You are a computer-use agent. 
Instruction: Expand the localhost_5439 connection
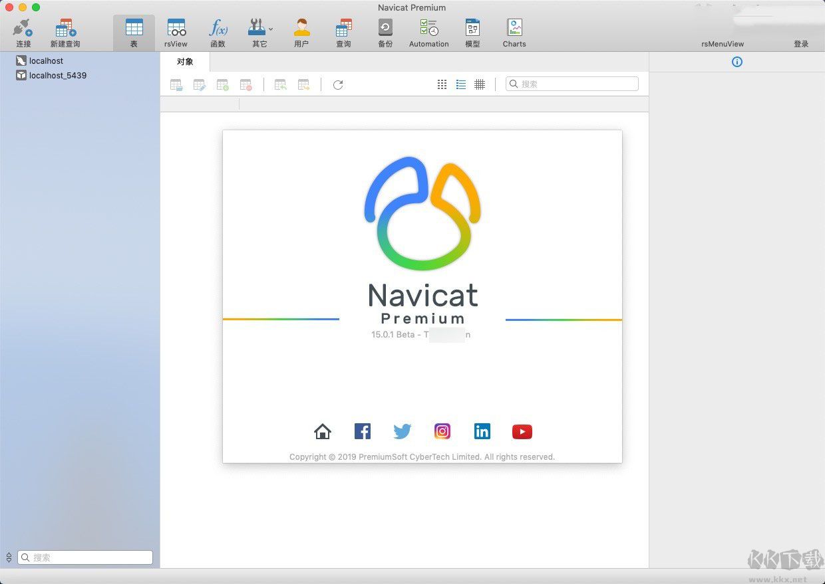click(x=57, y=75)
